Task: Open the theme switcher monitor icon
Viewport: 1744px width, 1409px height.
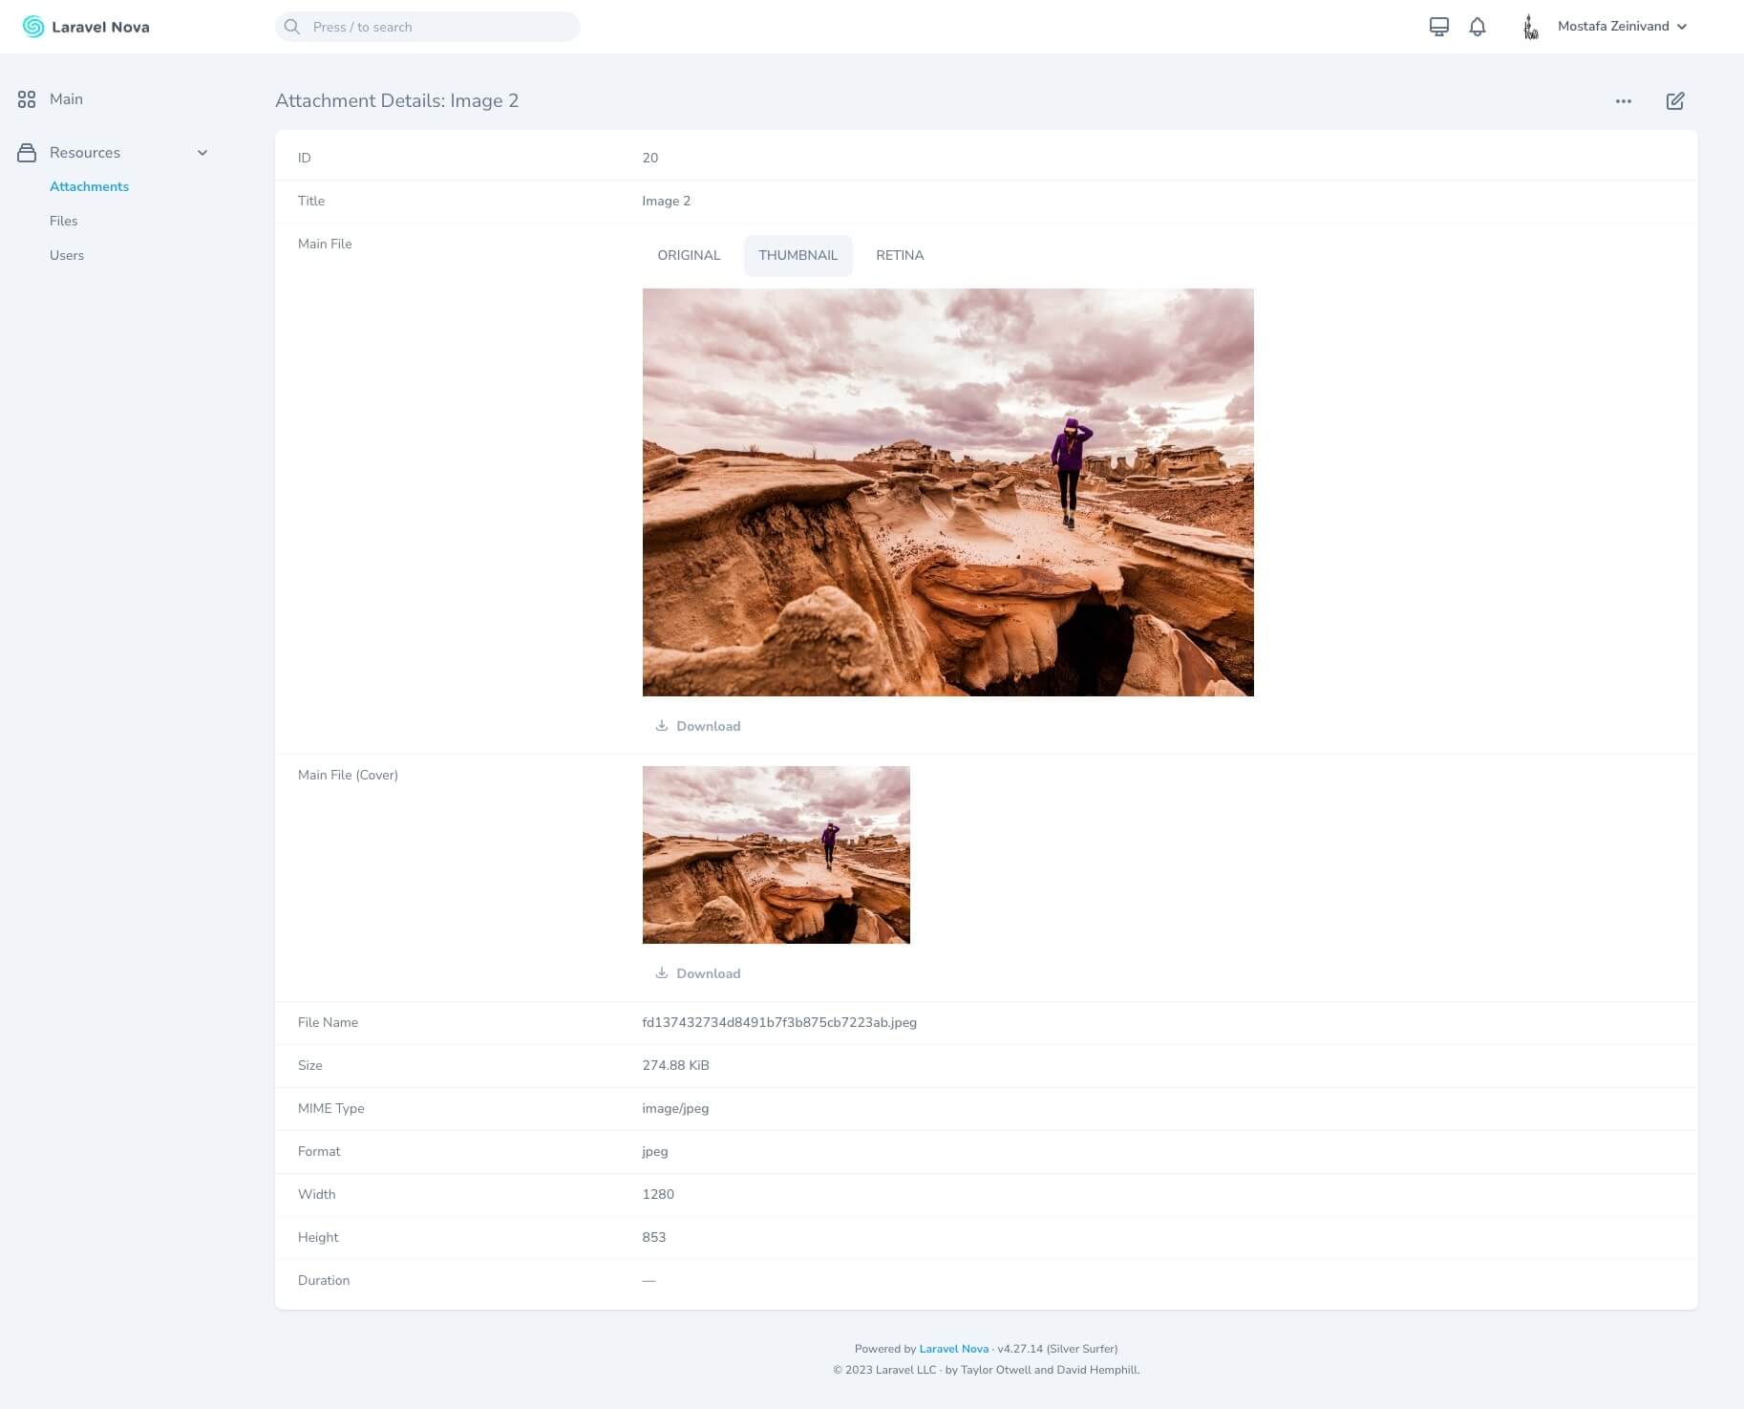Action: (x=1438, y=27)
